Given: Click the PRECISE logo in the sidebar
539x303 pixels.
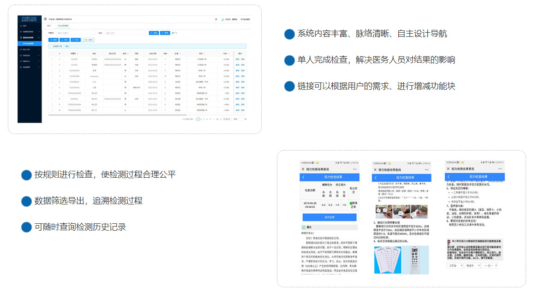Looking at the screenshot, I should [30, 19].
